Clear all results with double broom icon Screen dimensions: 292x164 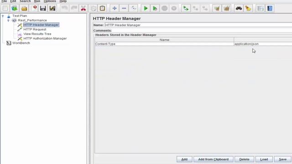226,8
